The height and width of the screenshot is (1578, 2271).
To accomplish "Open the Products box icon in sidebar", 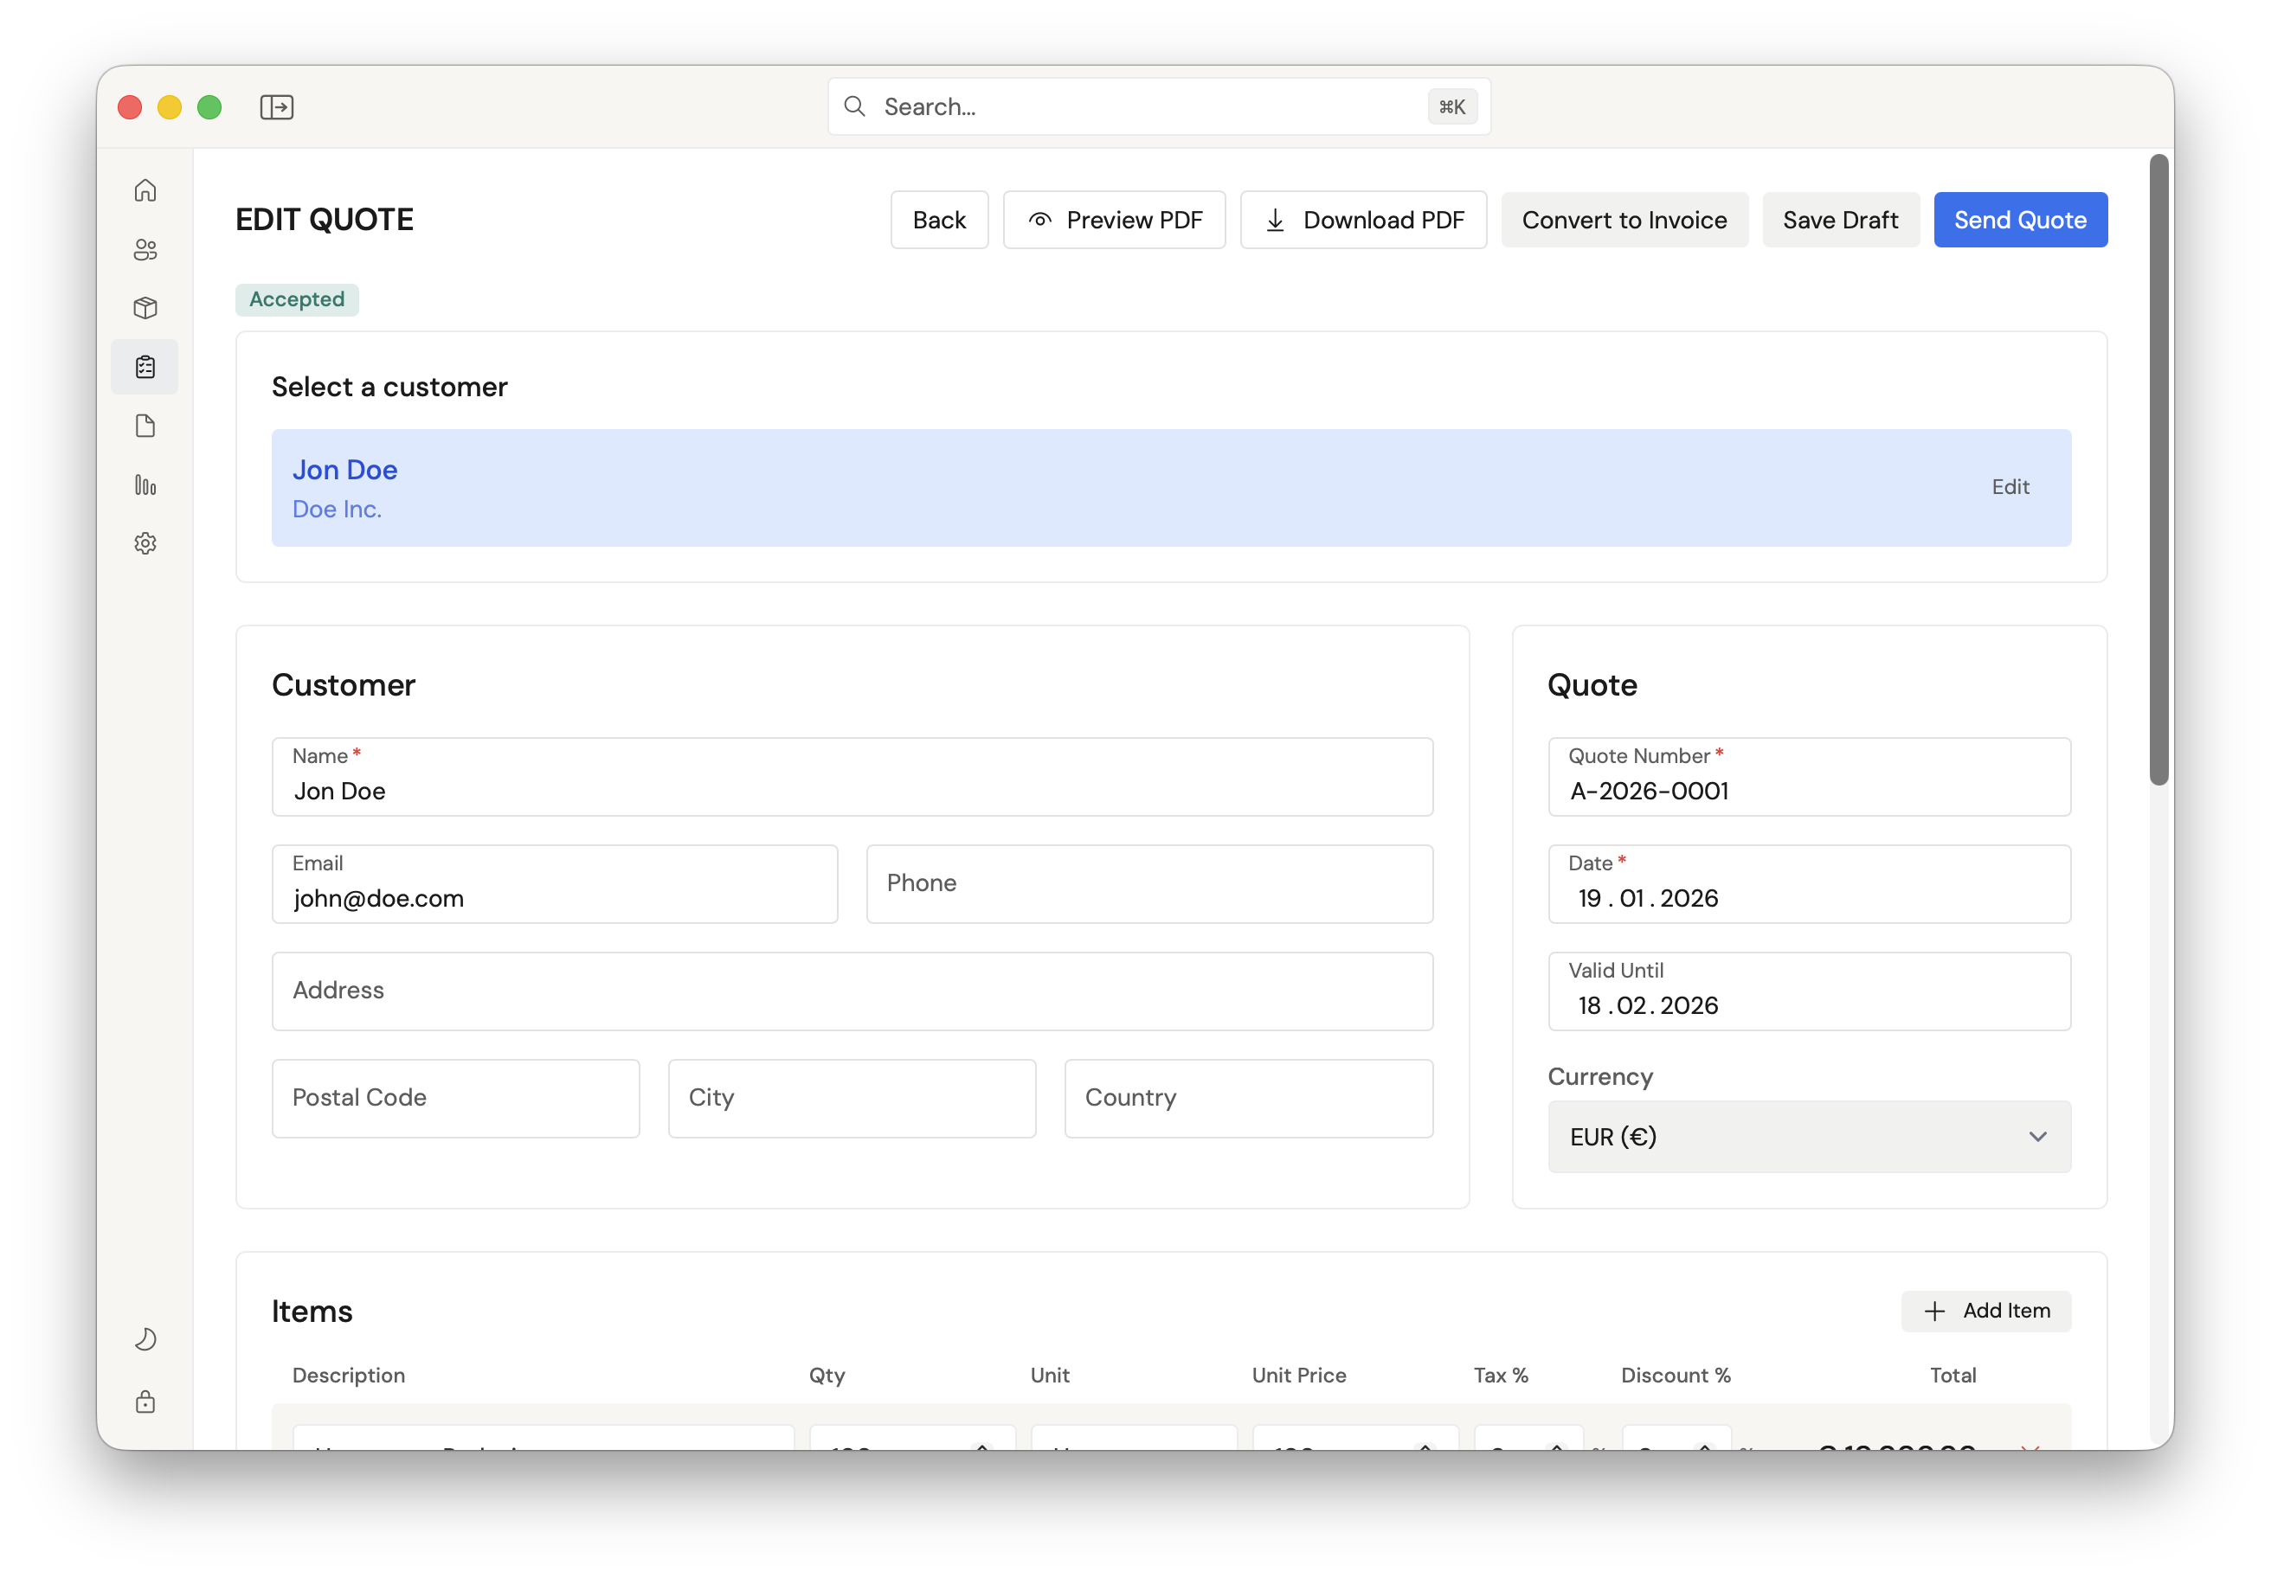I will 145,309.
